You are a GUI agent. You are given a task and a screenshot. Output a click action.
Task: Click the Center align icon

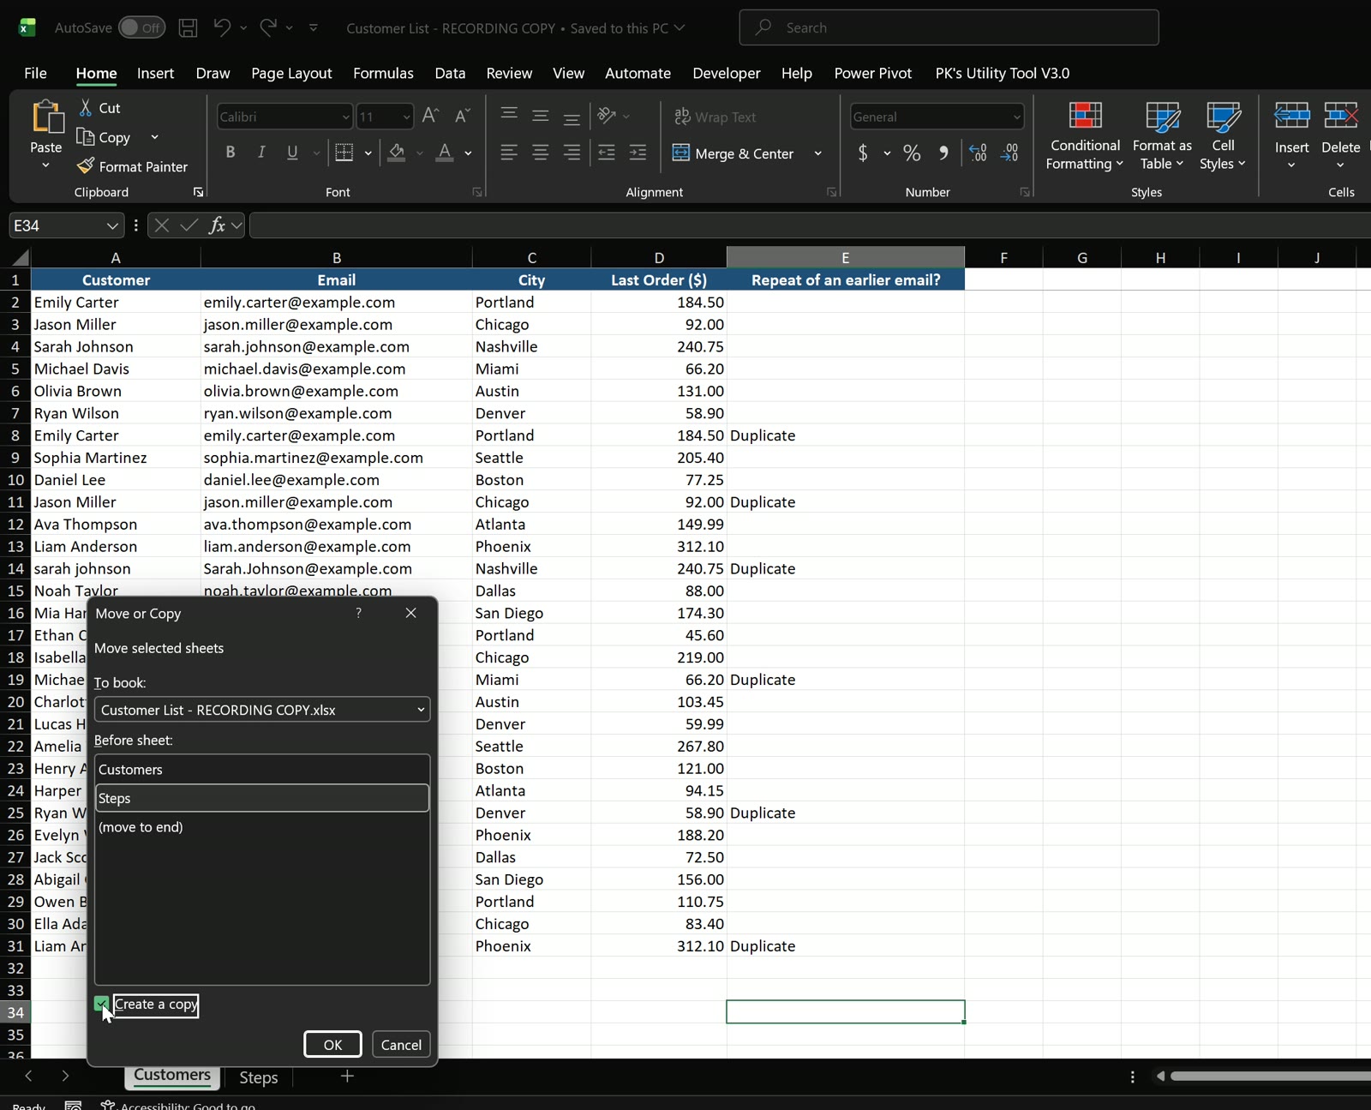540,153
